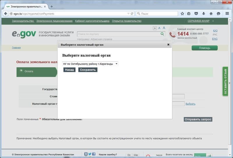Bookmark this page with the star icon
The width and height of the screenshot is (233, 158).
pos(182,14)
